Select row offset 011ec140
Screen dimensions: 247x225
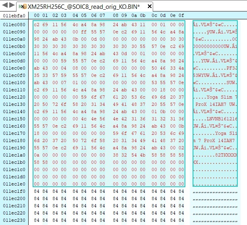(14, 111)
